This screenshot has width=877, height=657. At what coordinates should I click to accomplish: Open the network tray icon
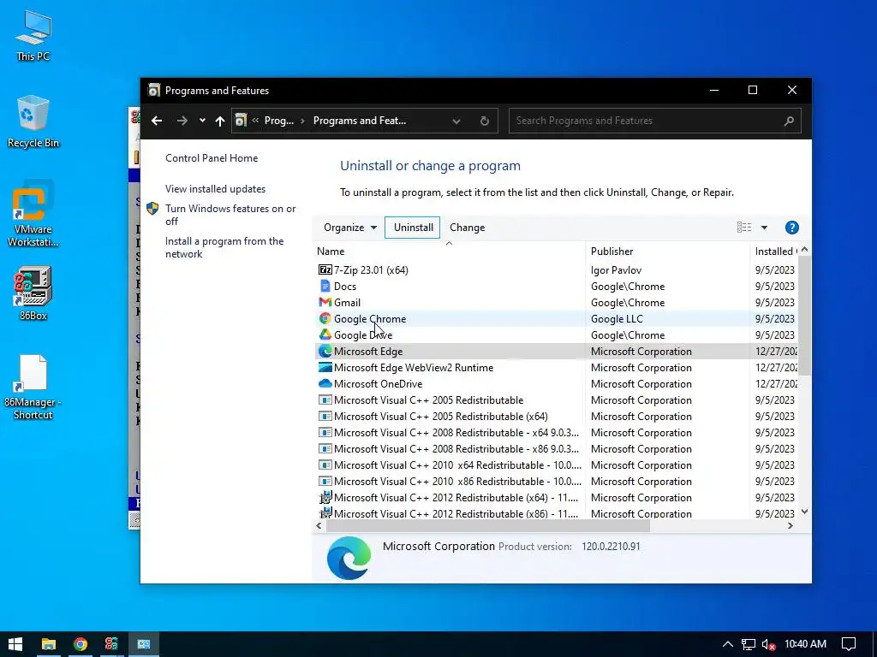click(749, 644)
